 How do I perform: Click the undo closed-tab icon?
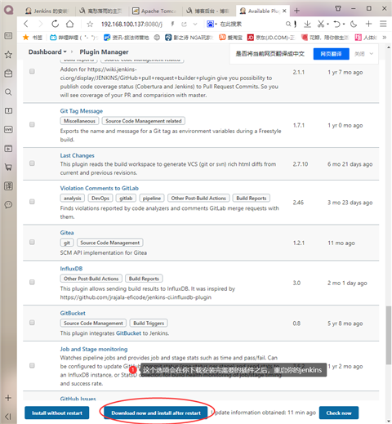[x=337, y=24]
